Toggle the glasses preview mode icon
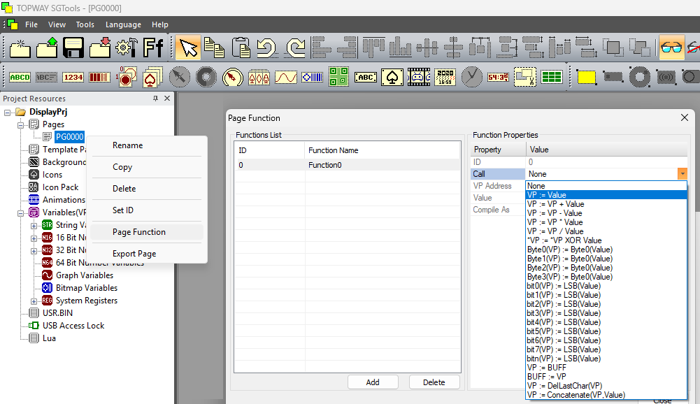Screen dimensions: 700x404 pos(671,48)
